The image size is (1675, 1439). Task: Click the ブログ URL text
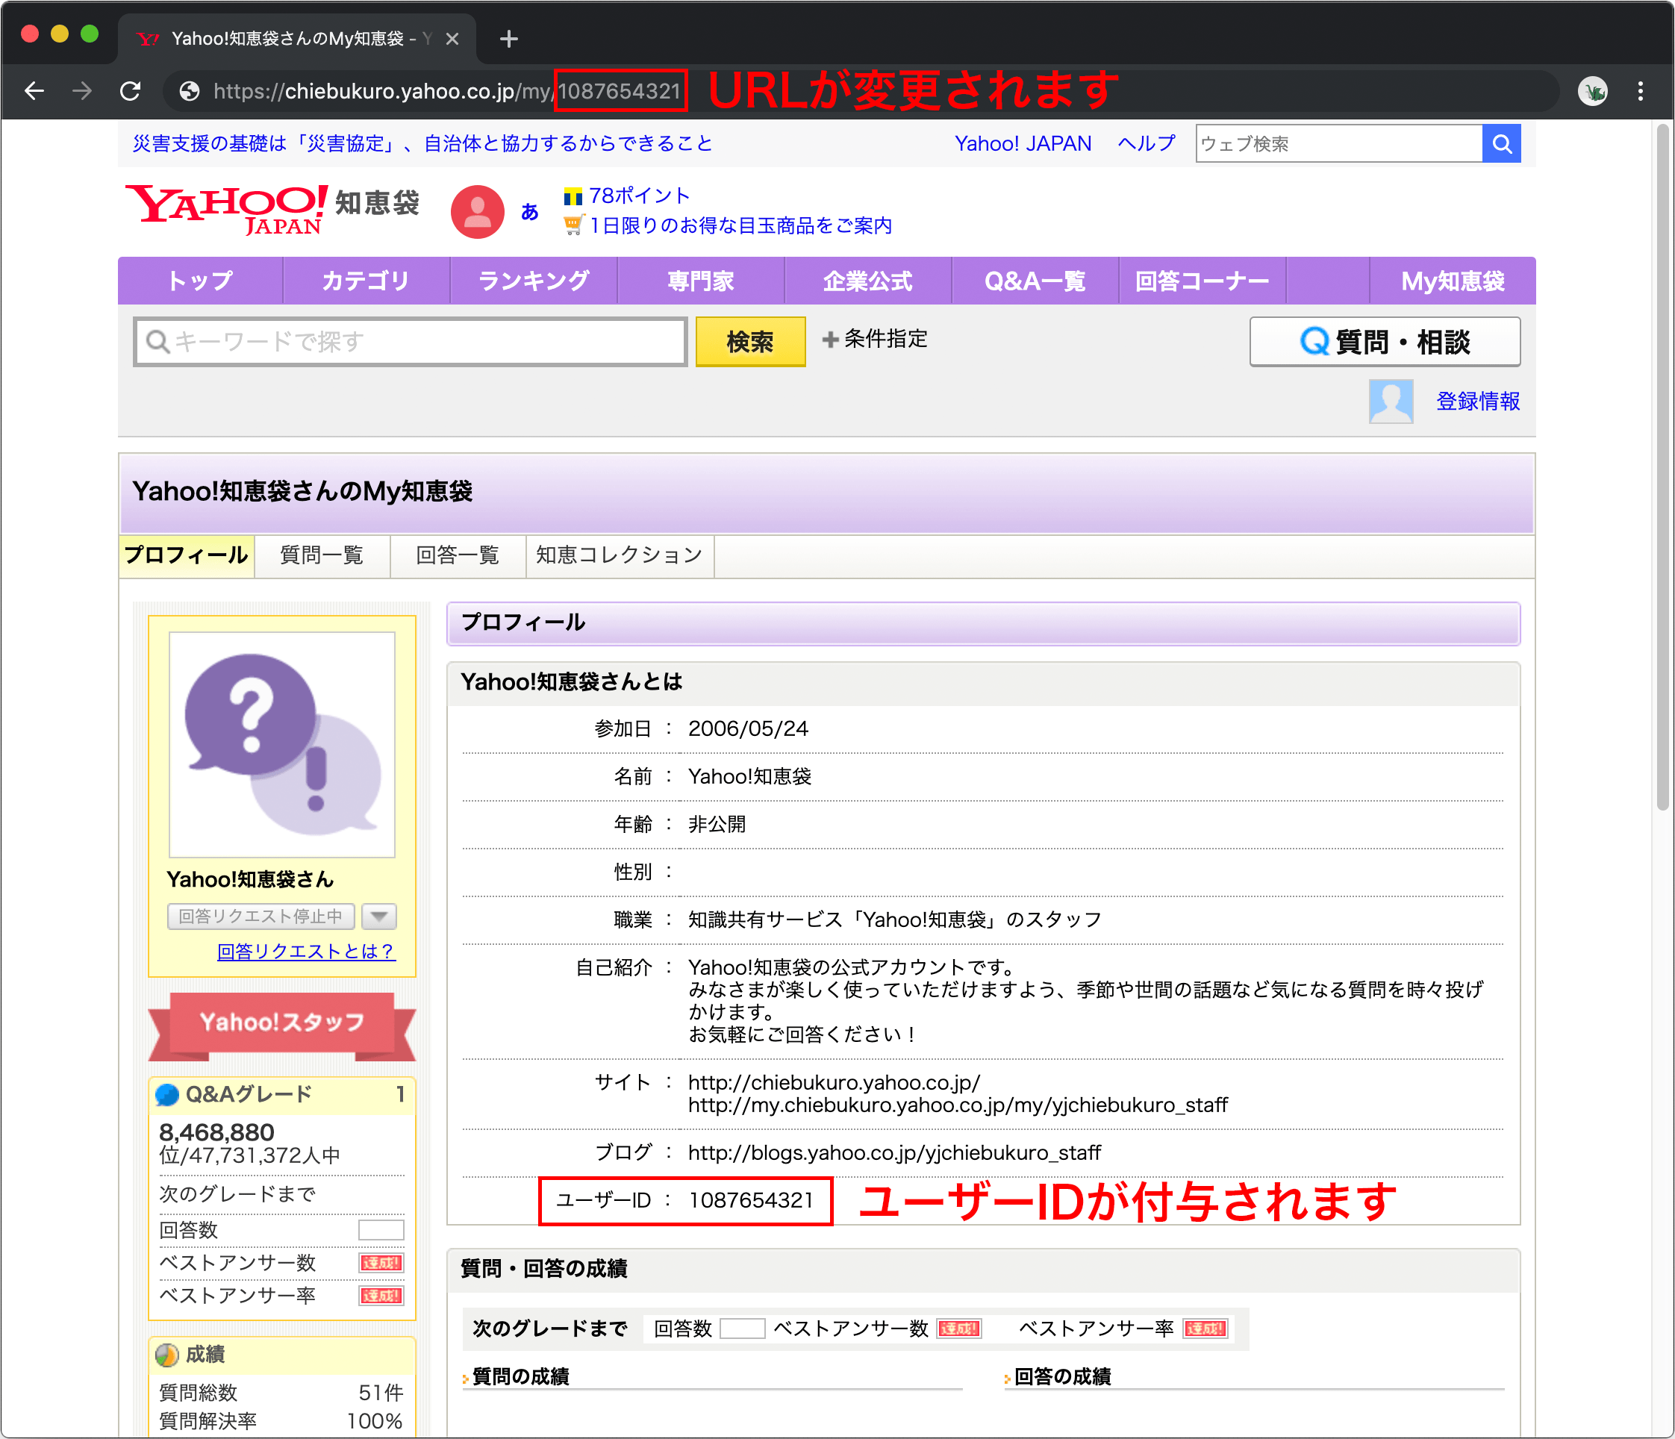tap(894, 1153)
